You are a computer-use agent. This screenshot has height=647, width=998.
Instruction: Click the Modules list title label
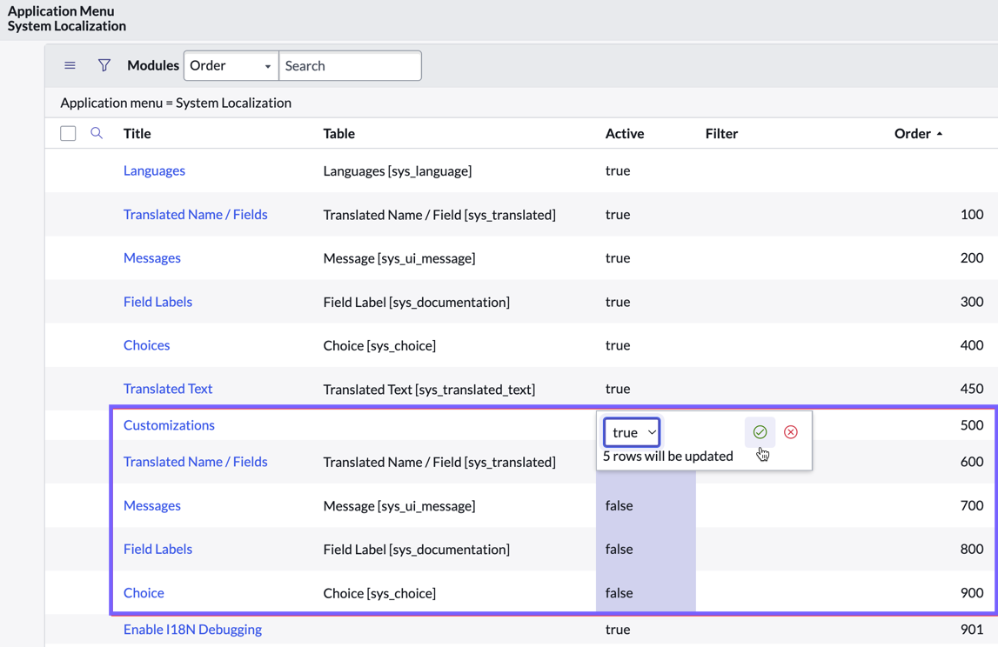coord(153,65)
